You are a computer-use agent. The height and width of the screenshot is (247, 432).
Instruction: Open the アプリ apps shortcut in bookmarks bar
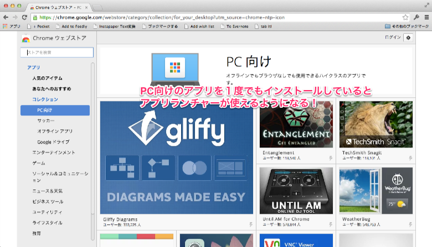(11, 27)
